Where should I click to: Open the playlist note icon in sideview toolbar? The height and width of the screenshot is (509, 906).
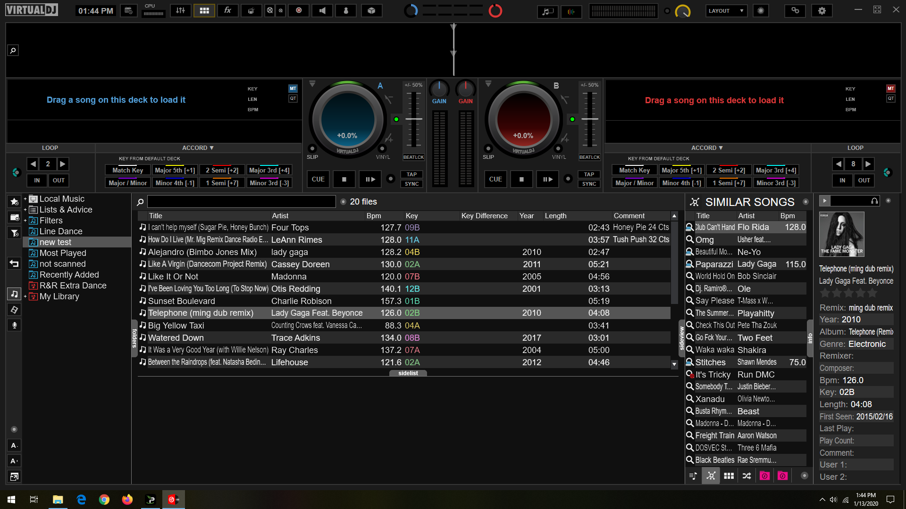tap(693, 476)
